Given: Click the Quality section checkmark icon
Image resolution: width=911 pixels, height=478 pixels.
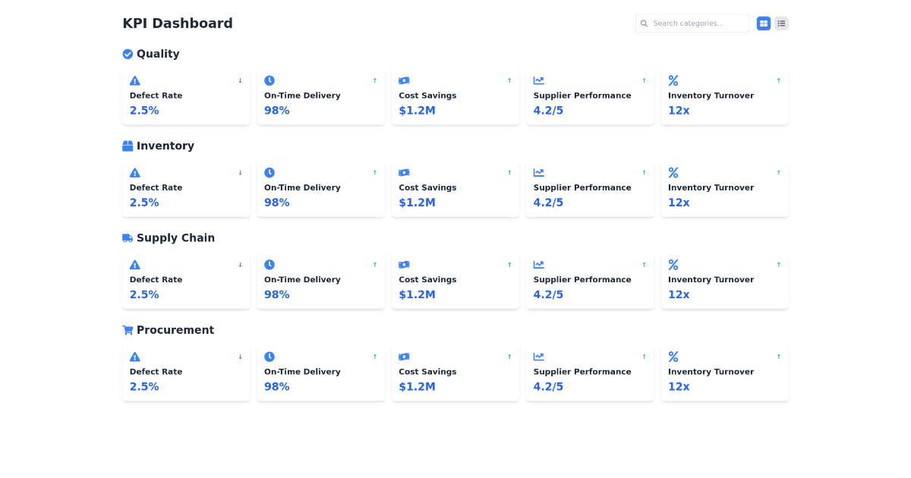Looking at the screenshot, I should tap(128, 54).
